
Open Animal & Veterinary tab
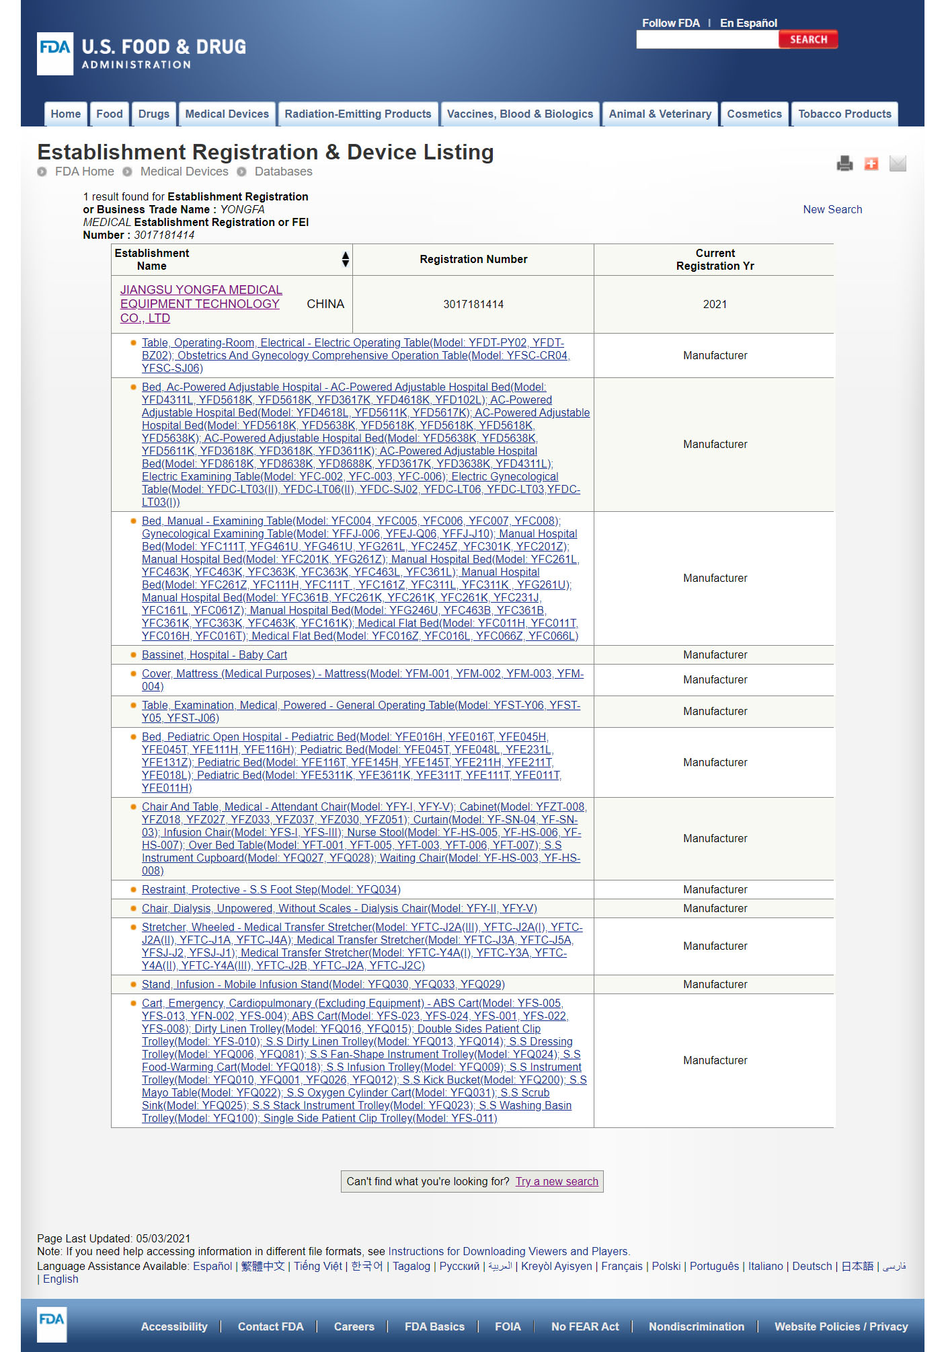[660, 114]
